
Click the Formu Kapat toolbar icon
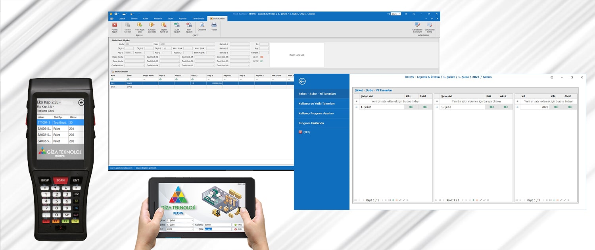tap(115, 25)
